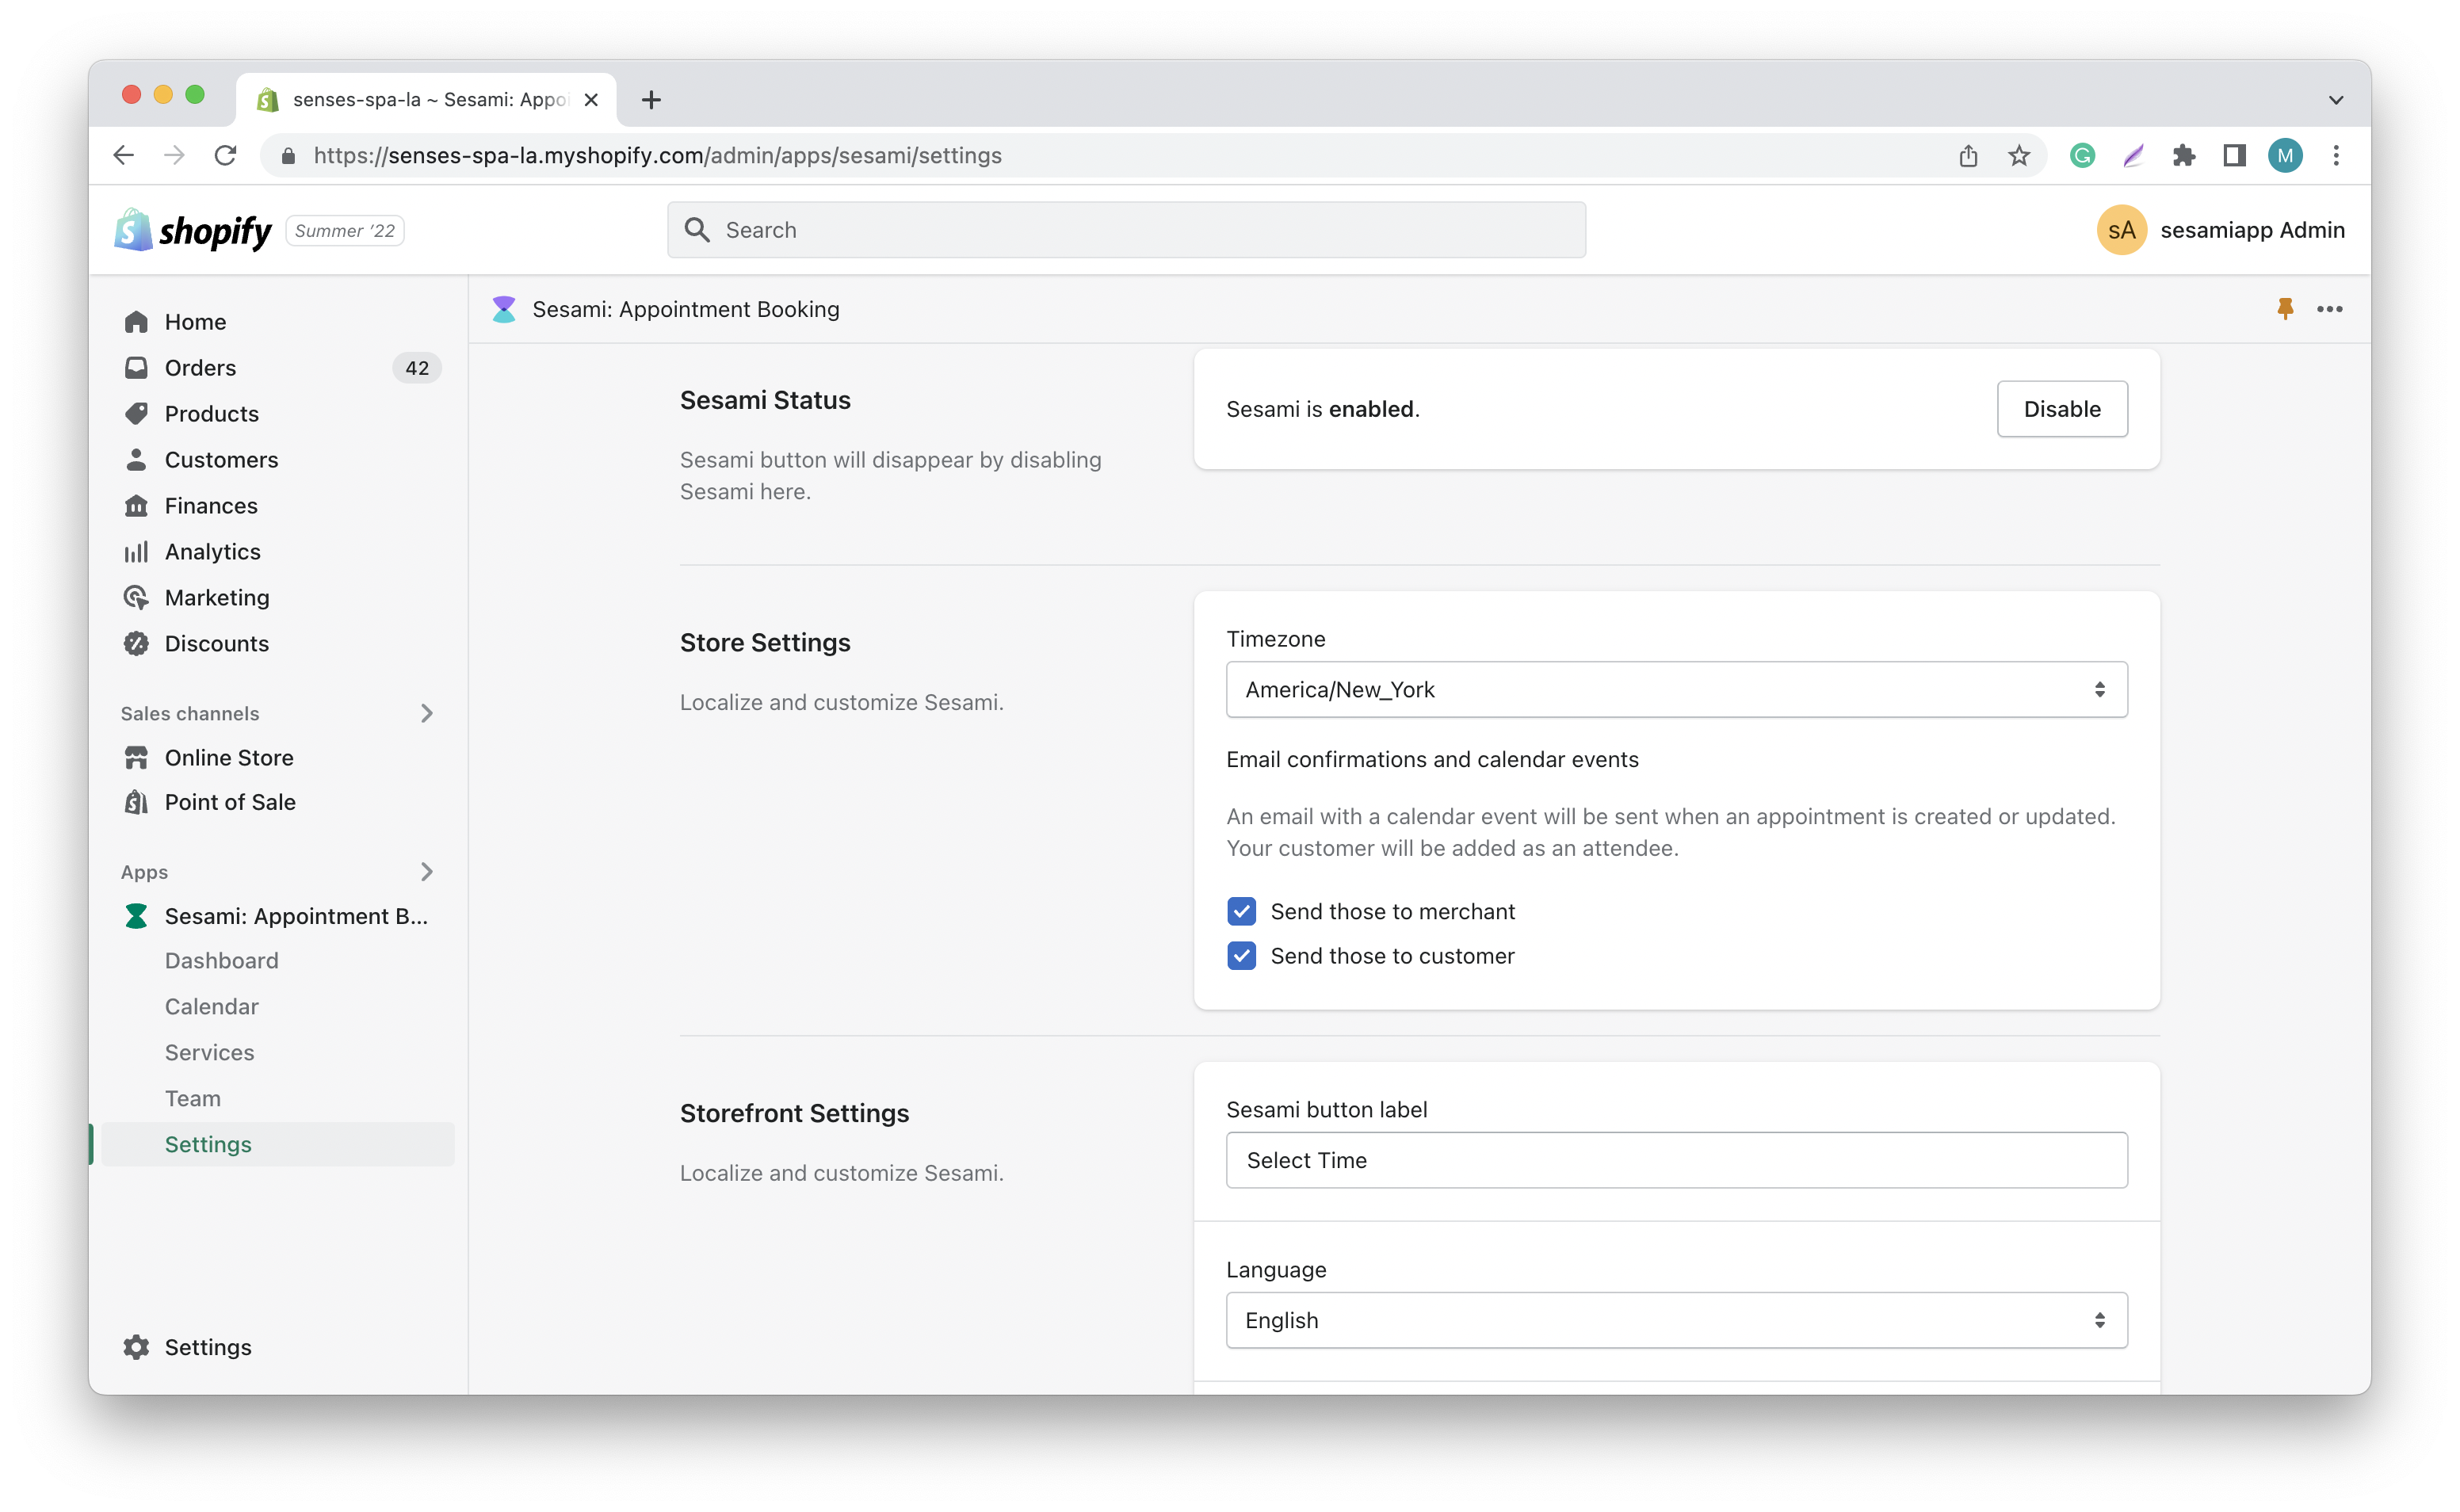The height and width of the screenshot is (1512, 2460).
Task: Click the bookmark star in the address bar
Action: (2018, 156)
